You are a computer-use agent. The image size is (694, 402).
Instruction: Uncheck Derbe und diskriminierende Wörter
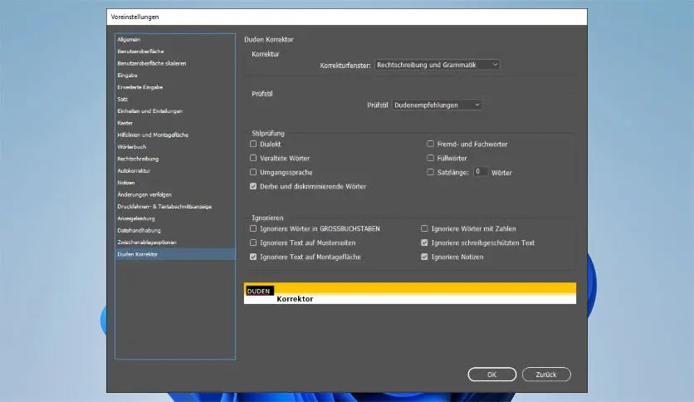point(253,186)
